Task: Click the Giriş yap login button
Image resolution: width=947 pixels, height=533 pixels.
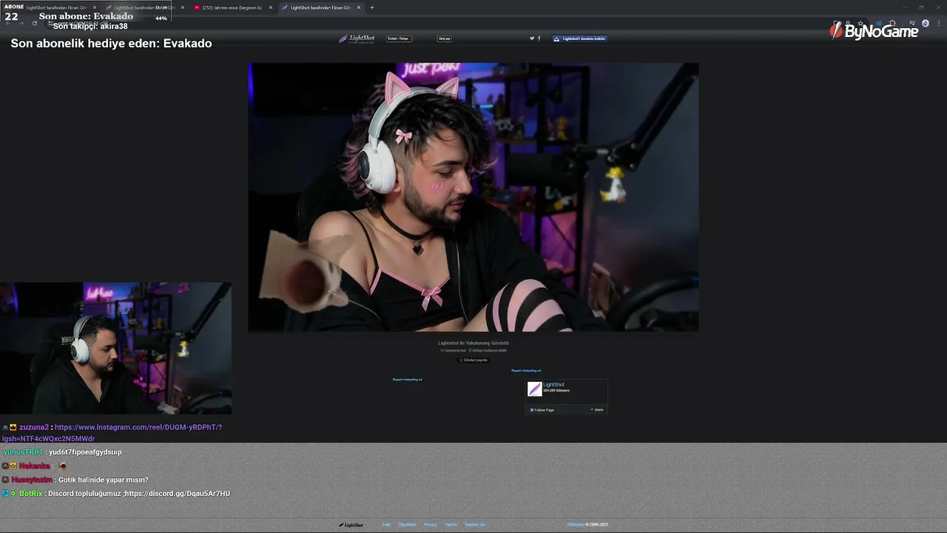Action: pyautogui.click(x=445, y=38)
